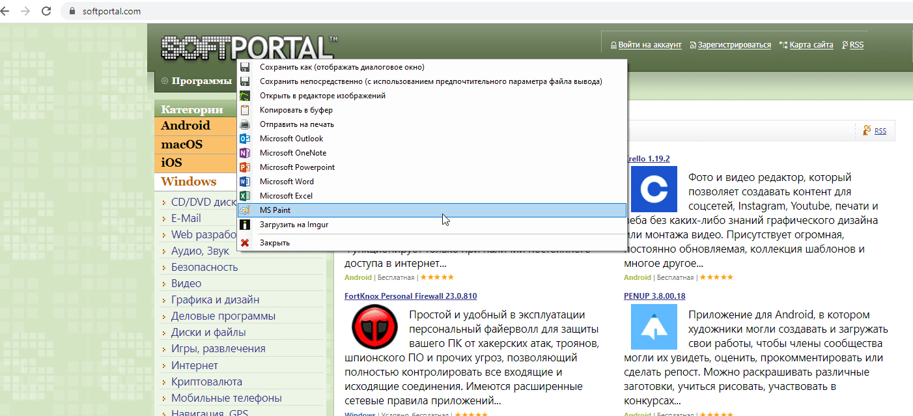Open the 'Войти на аккаунт' link

coord(650,45)
